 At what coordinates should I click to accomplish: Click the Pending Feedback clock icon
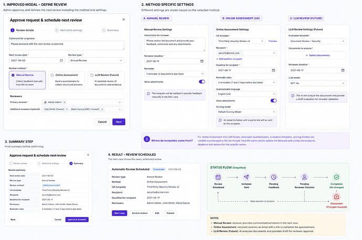273,177
